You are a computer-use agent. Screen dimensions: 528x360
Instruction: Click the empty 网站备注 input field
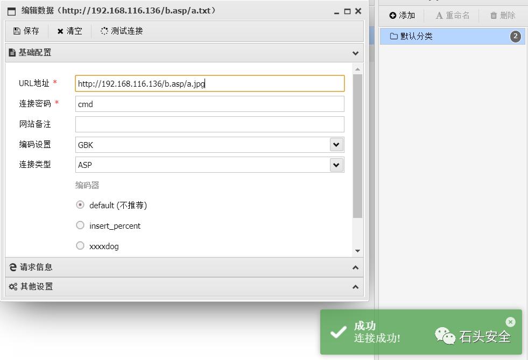(210, 124)
